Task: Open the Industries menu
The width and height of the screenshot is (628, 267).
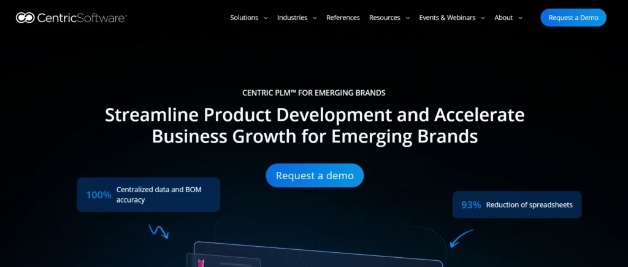Action: (x=292, y=18)
